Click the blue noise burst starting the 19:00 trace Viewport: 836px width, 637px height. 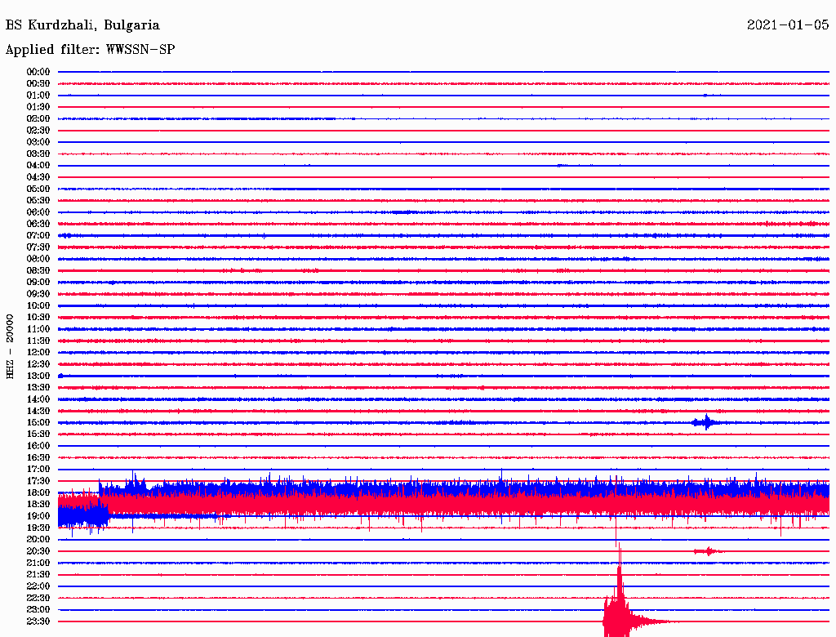83,516
